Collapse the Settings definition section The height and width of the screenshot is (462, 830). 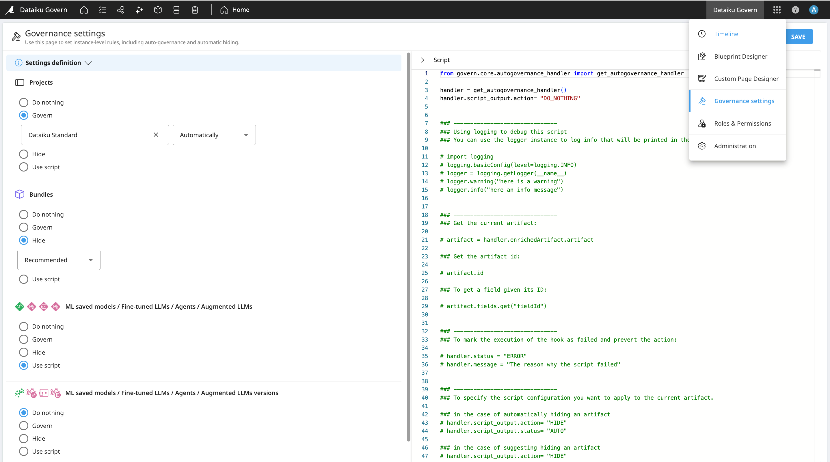89,63
